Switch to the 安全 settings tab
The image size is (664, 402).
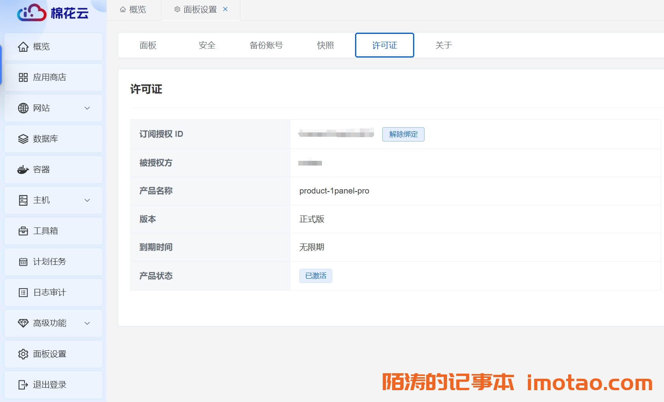coord(207,45)
